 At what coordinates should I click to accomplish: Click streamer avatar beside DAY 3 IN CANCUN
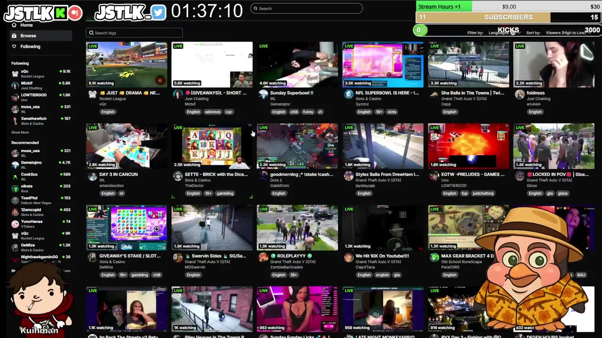(92, 176)
